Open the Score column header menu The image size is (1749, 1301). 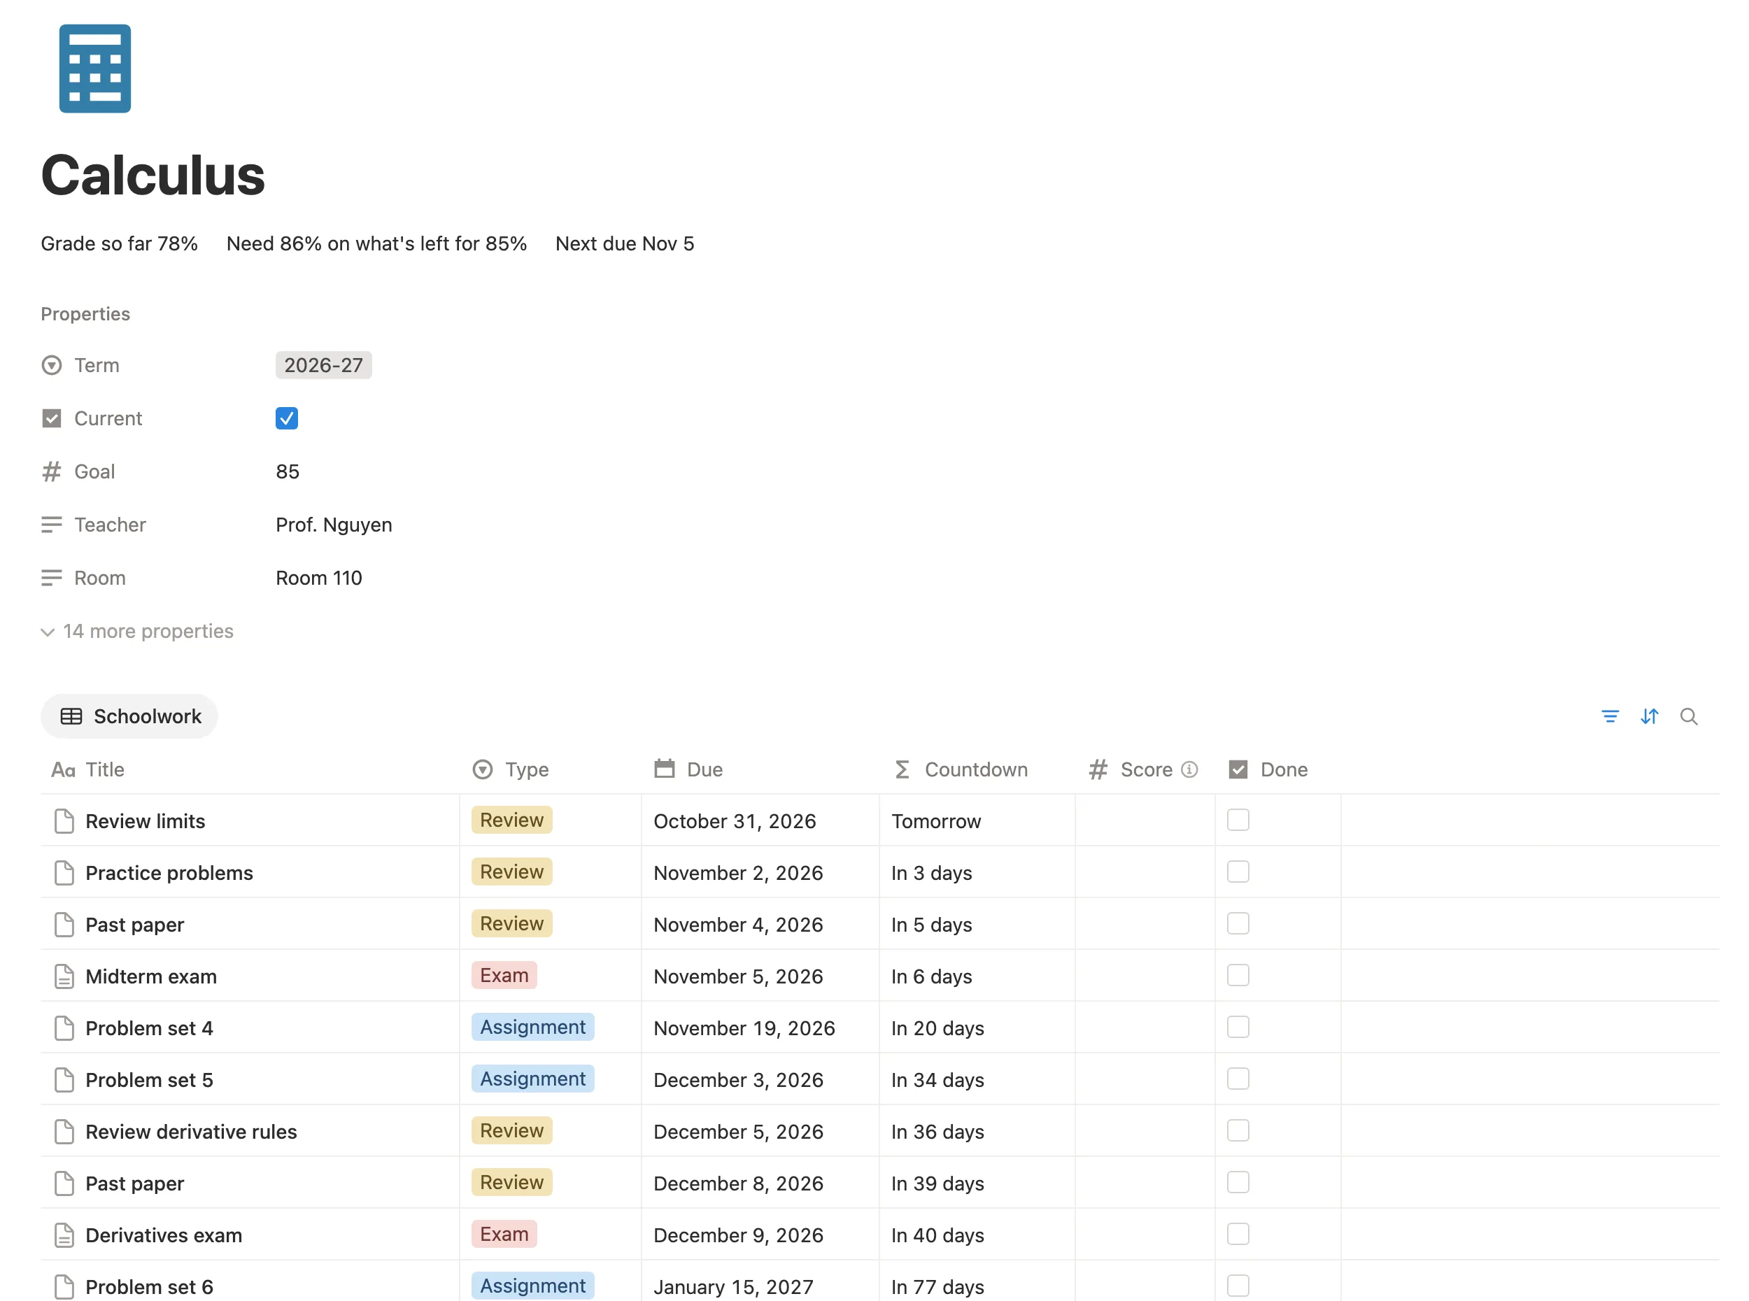(1145, 769)
